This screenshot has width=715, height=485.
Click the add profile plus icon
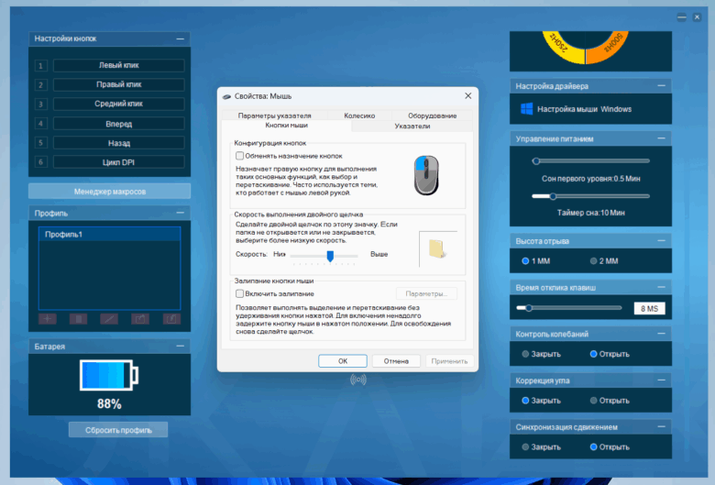coord(48,319)
